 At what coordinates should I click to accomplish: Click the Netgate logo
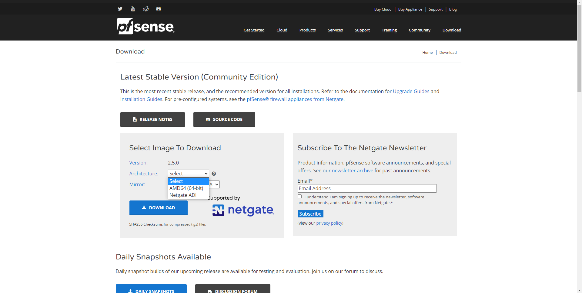pos(243,210)
